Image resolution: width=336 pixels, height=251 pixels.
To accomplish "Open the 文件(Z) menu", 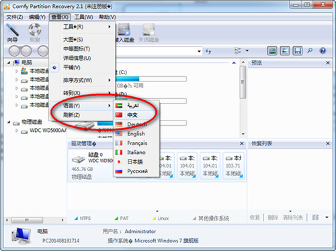I will tap(15, 17).
